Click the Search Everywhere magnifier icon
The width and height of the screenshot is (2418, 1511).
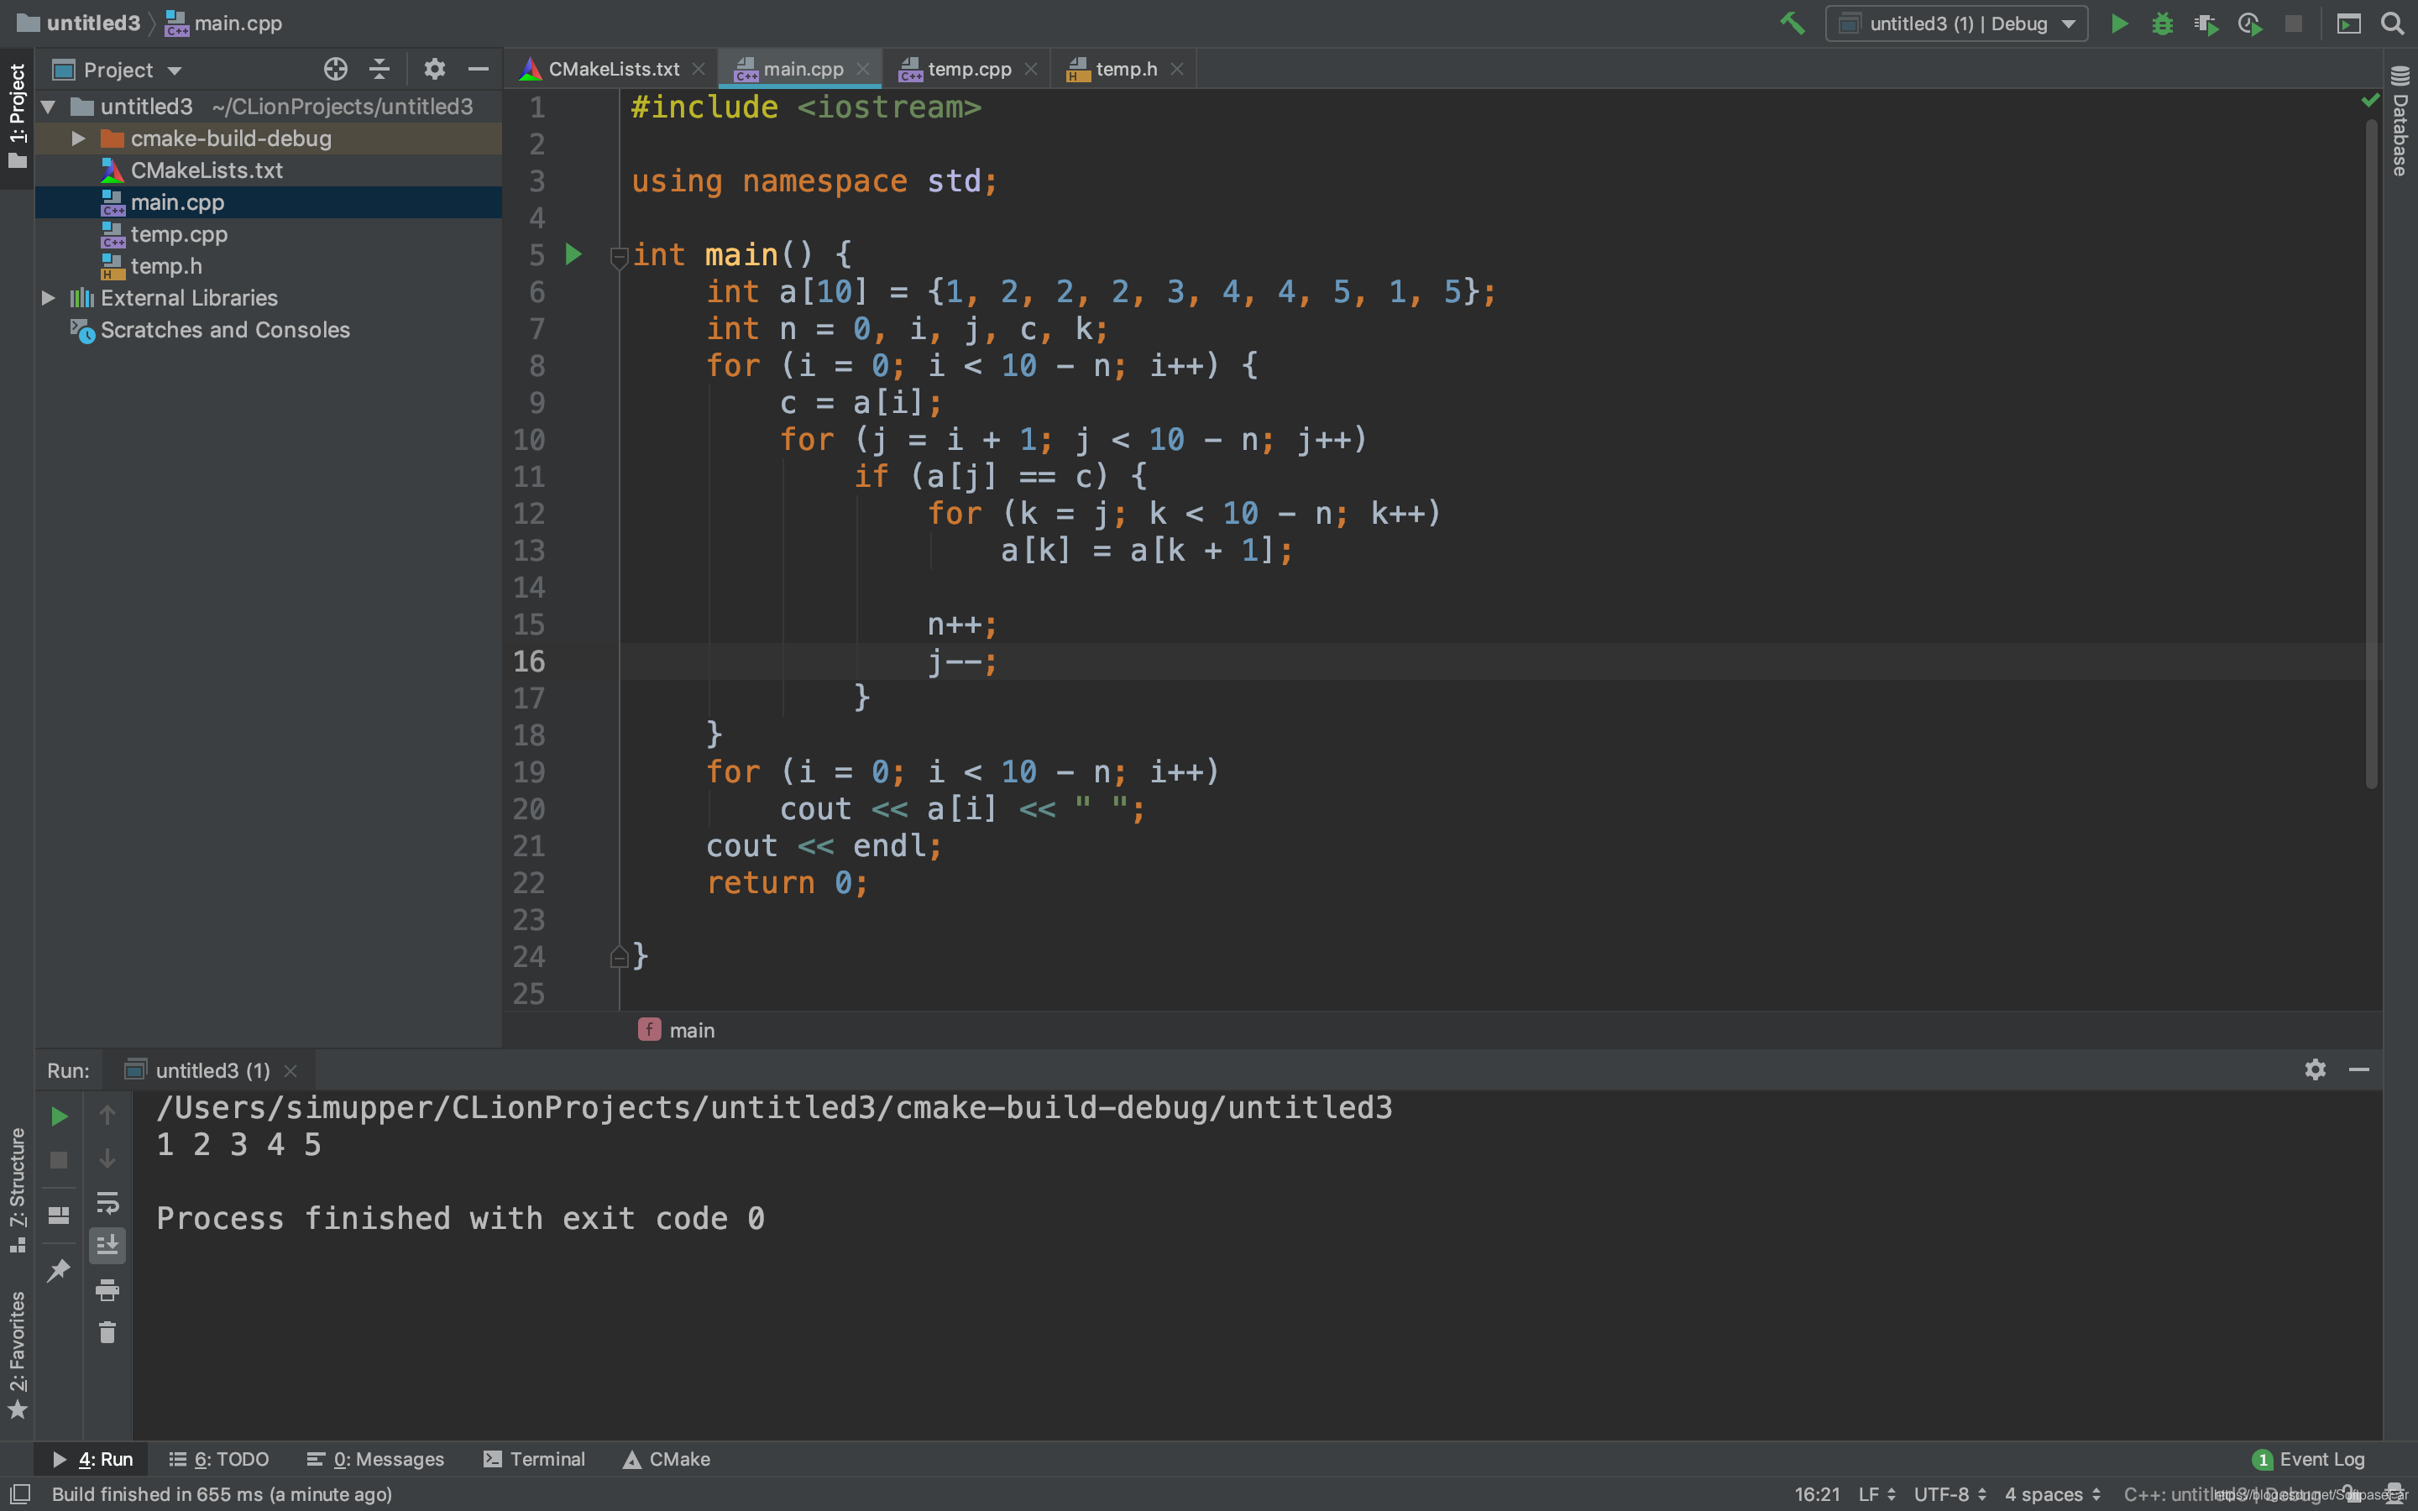coord(2392,23)
